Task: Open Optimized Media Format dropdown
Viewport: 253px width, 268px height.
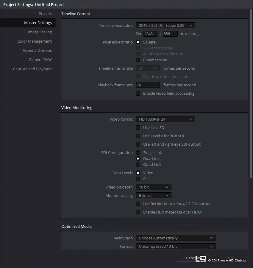Action: pos(176,247)
